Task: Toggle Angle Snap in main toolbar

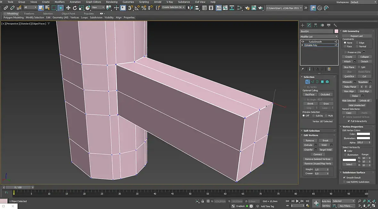Action: [x=137, y=8]
